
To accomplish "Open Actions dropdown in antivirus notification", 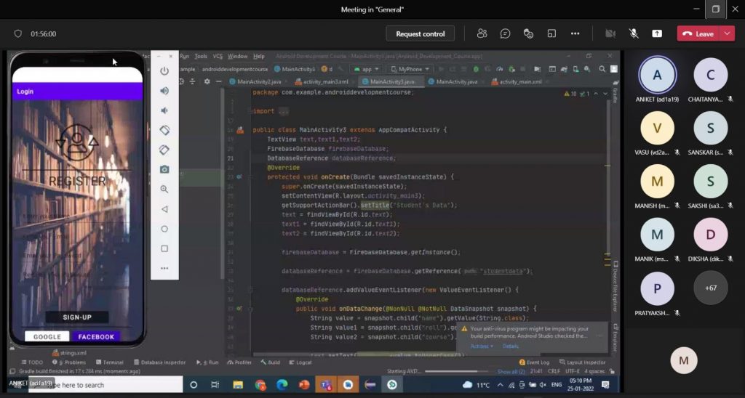I will click(482, 346).
